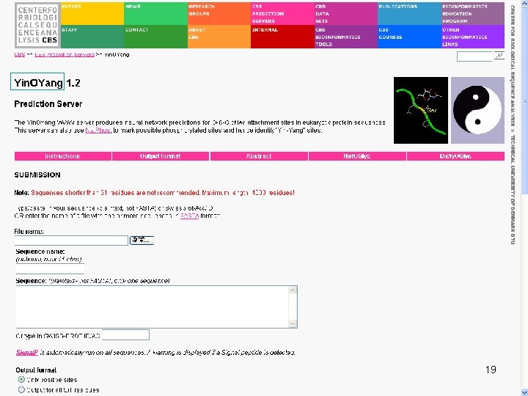The image size is (528, 396).
Task: Open the NEWS menu tile
Action: click(155, 13)
